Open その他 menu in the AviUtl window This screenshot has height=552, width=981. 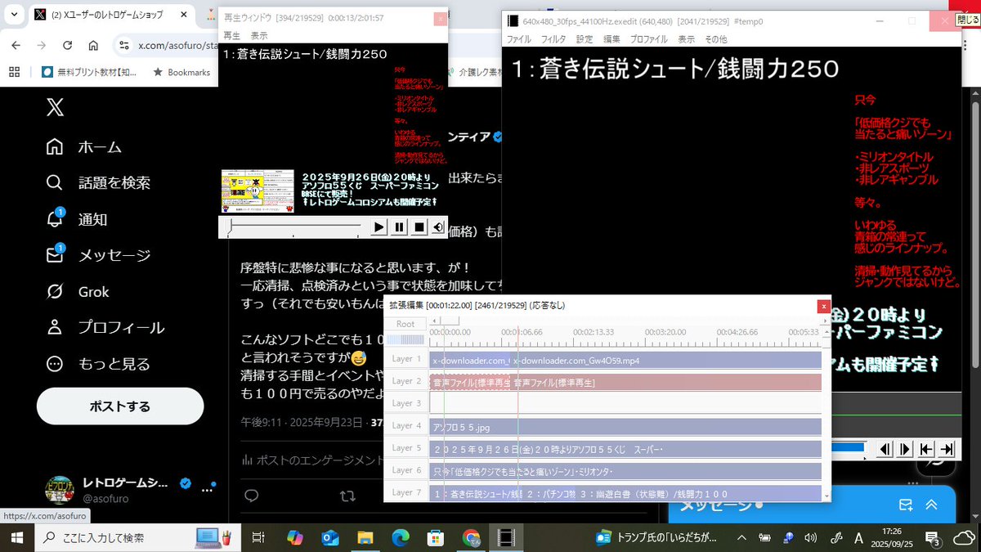click(x=715, y=38)
